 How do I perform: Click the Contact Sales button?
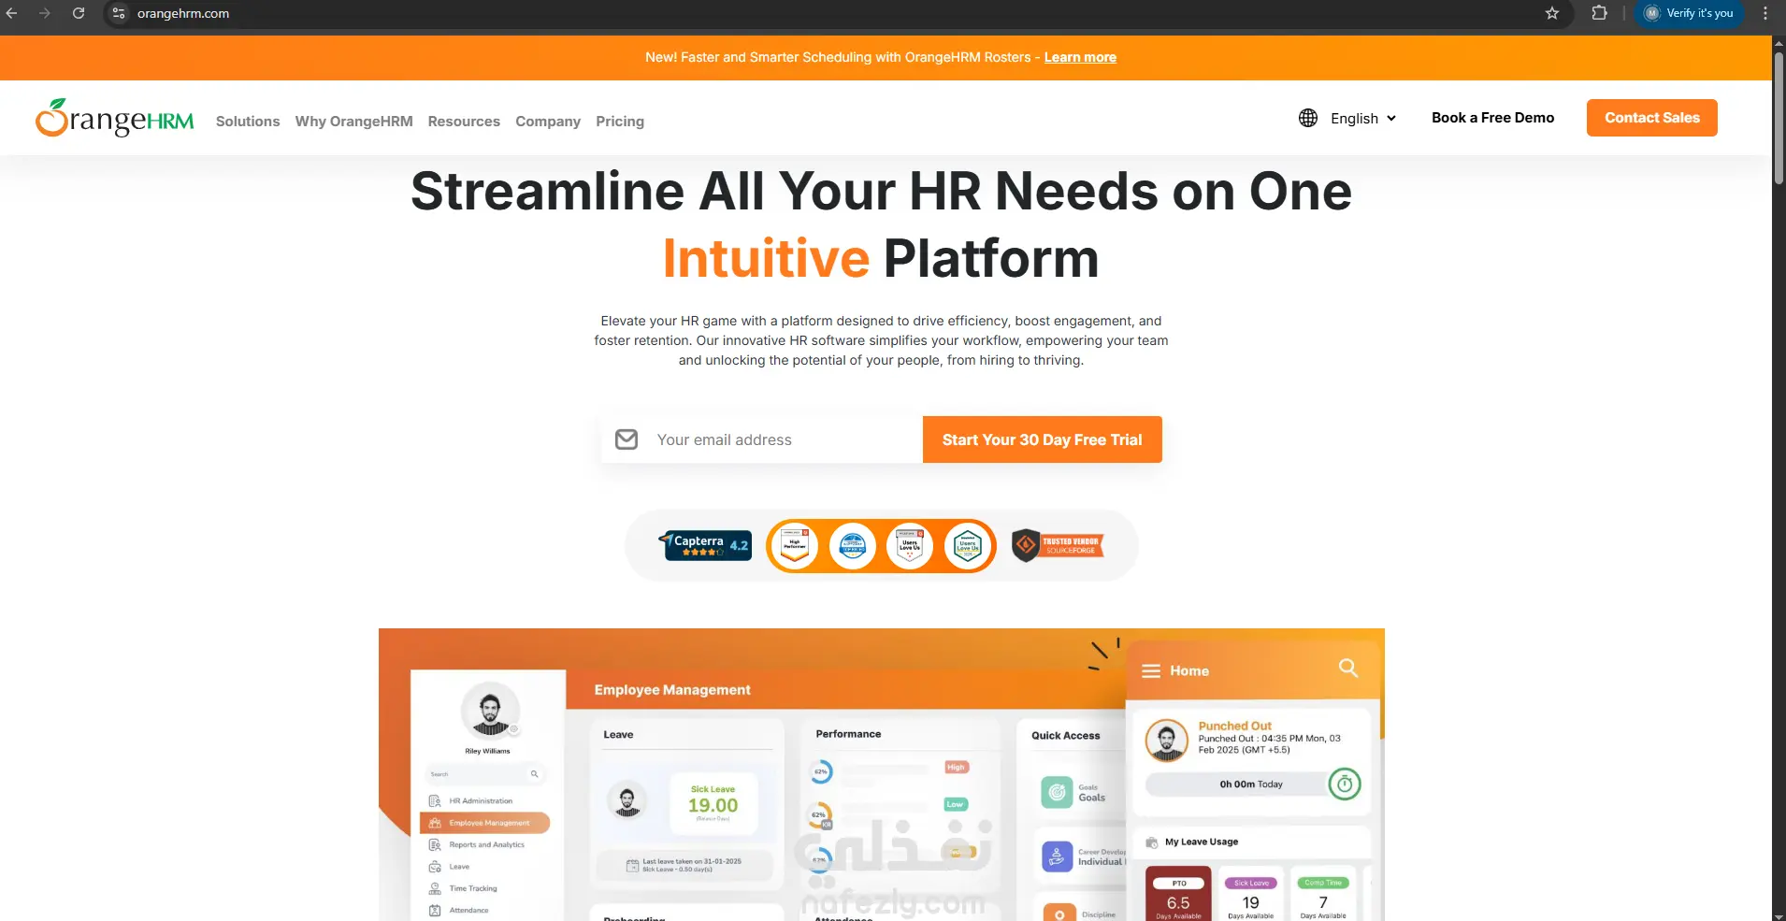point(1652,118)
